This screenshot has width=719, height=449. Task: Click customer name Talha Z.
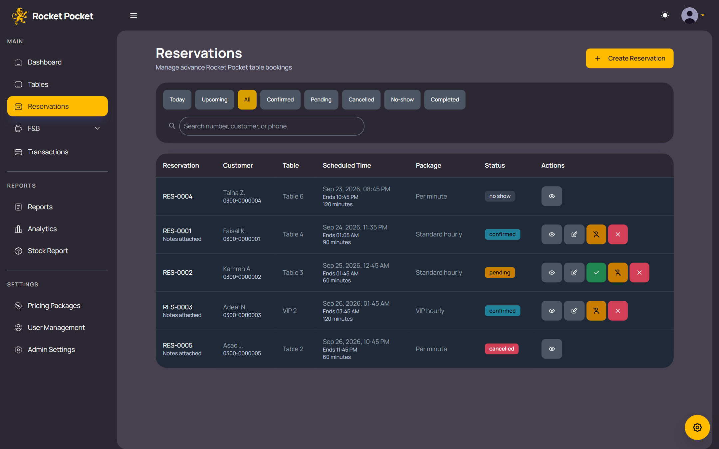pos(234,193)
